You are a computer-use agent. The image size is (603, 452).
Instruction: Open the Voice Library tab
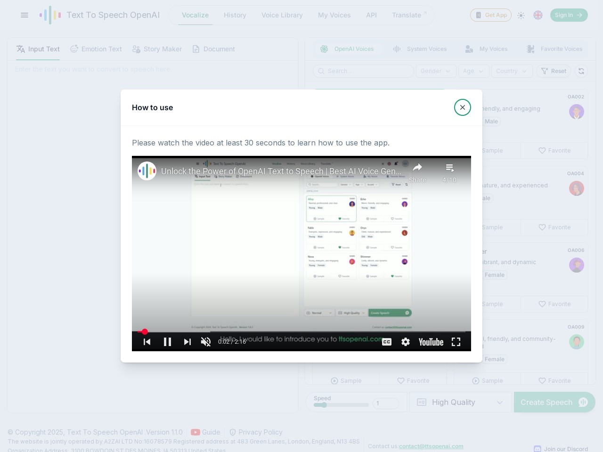282,15
